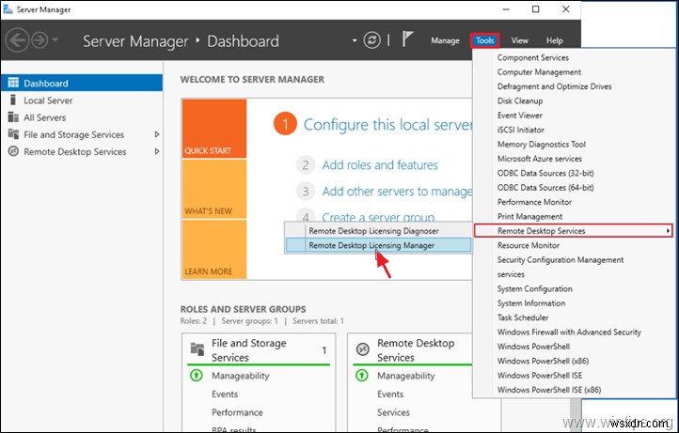Click File and Storage Services sidebar icon

(13, 134)
